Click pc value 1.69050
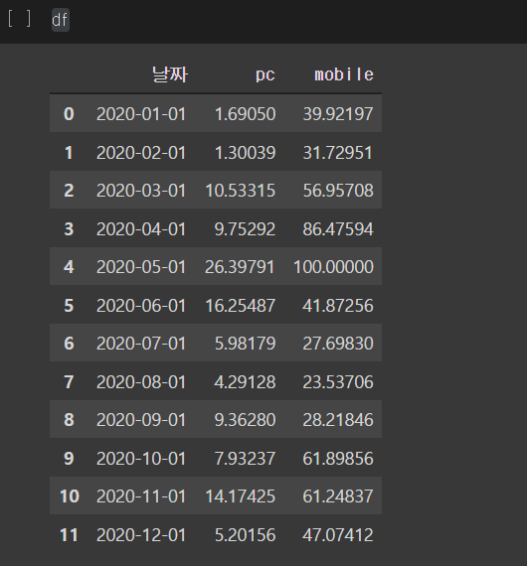 point(245,114)
